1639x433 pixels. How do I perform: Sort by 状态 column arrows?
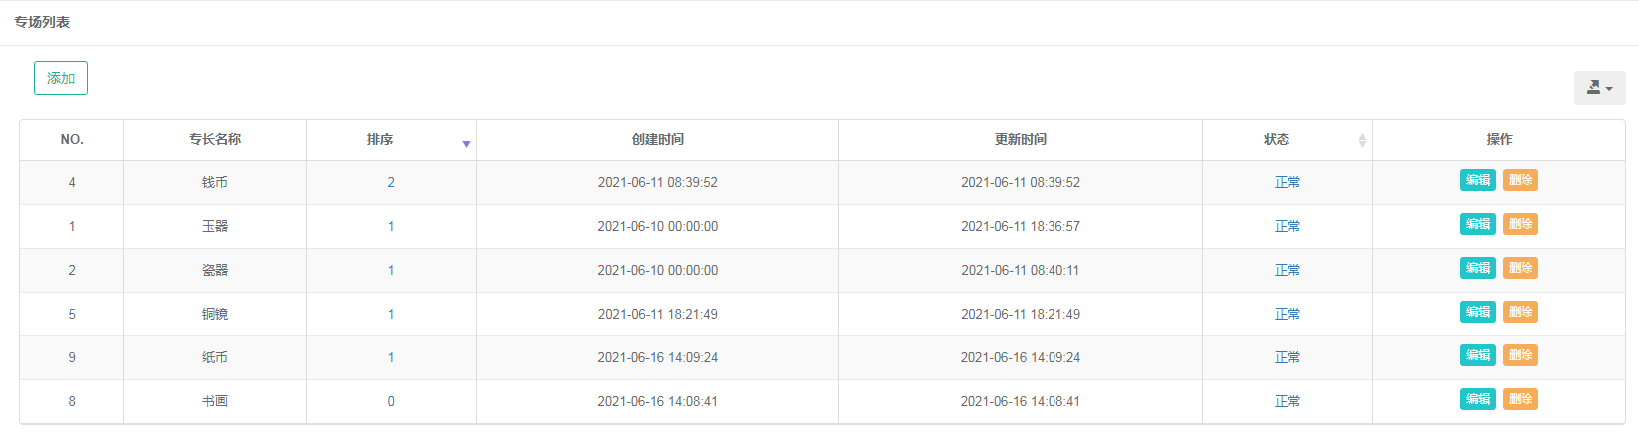tap(1362, 140)
